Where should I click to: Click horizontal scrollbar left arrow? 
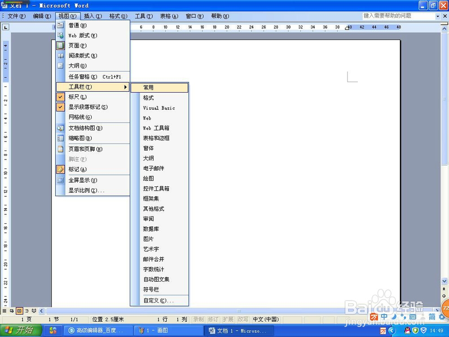(x=41, y=311)
